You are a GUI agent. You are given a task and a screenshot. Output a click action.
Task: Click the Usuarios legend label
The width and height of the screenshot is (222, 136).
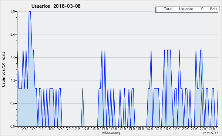click(x=186, y=9)
